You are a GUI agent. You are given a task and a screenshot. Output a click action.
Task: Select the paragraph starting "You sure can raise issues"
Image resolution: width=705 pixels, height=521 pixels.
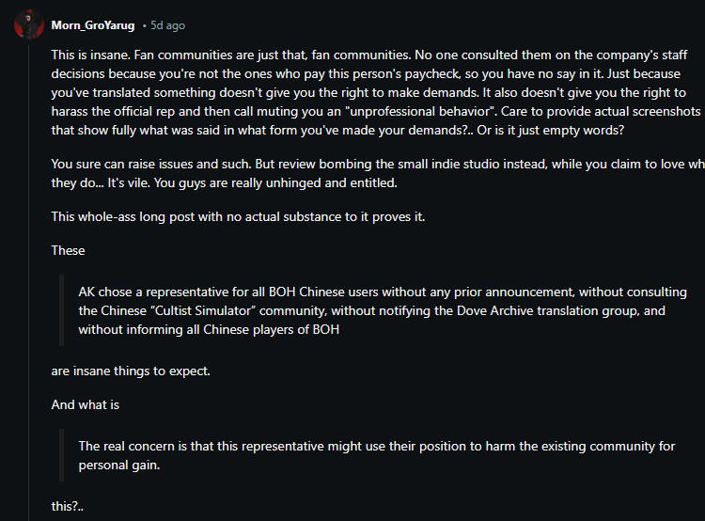tap(378, 173)
